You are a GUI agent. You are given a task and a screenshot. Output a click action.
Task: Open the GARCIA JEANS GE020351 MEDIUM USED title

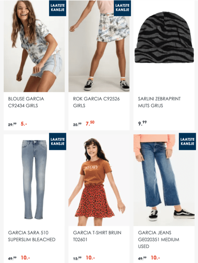(159, 239)
